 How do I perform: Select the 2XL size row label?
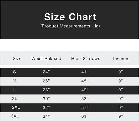[16, 107]
